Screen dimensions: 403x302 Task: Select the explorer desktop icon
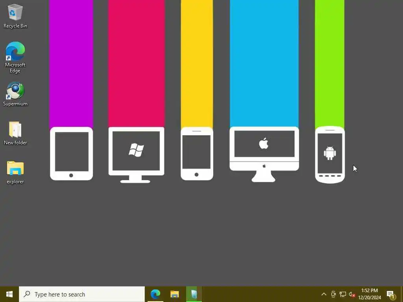[x=15, y=172]
